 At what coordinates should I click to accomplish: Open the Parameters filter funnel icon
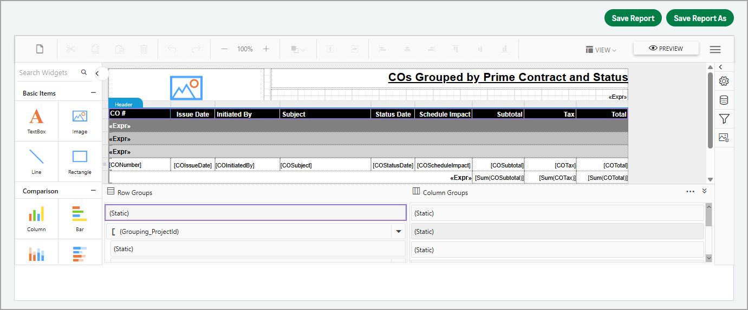[x=724, y=119]
